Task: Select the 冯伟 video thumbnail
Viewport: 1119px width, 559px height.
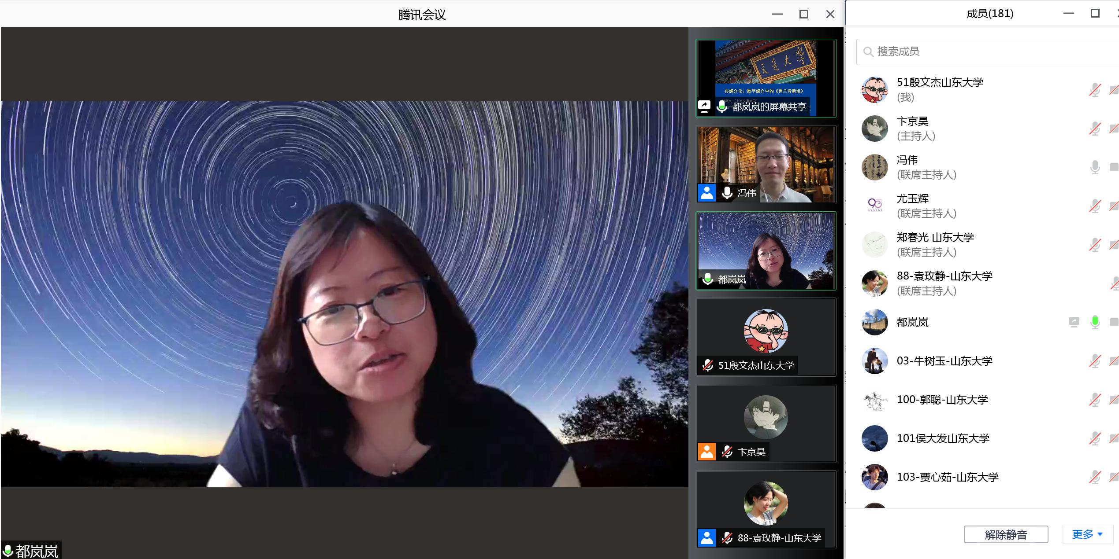Action: [x=766, y=164]
